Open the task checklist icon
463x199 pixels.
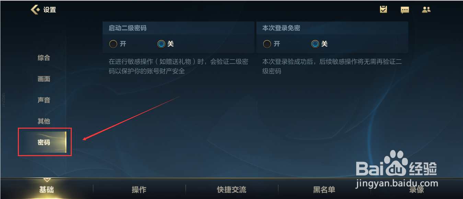pyautogui.click(x=383, y=10)
